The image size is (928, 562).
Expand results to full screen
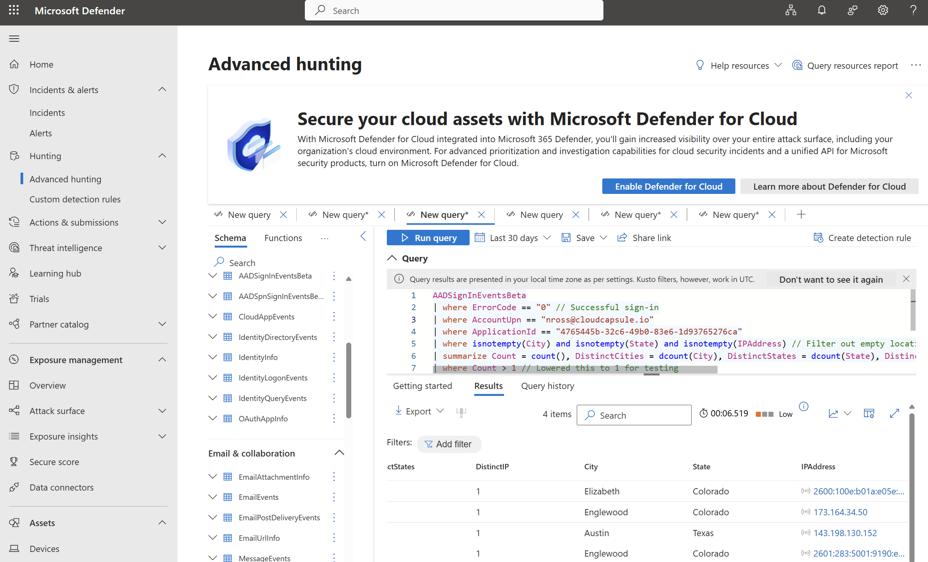click(894, 414)
